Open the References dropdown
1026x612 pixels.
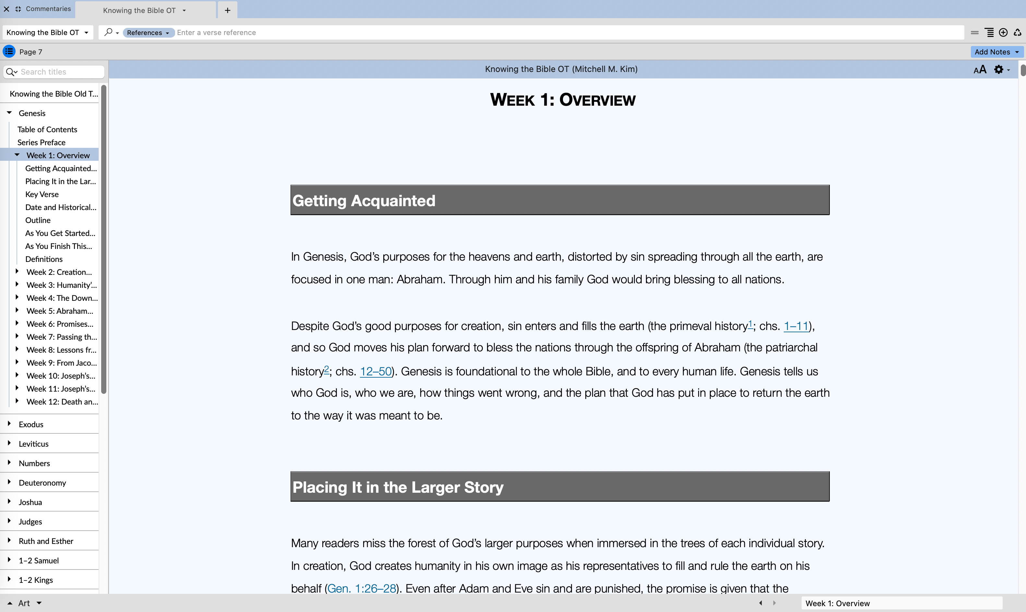point(148,33)
